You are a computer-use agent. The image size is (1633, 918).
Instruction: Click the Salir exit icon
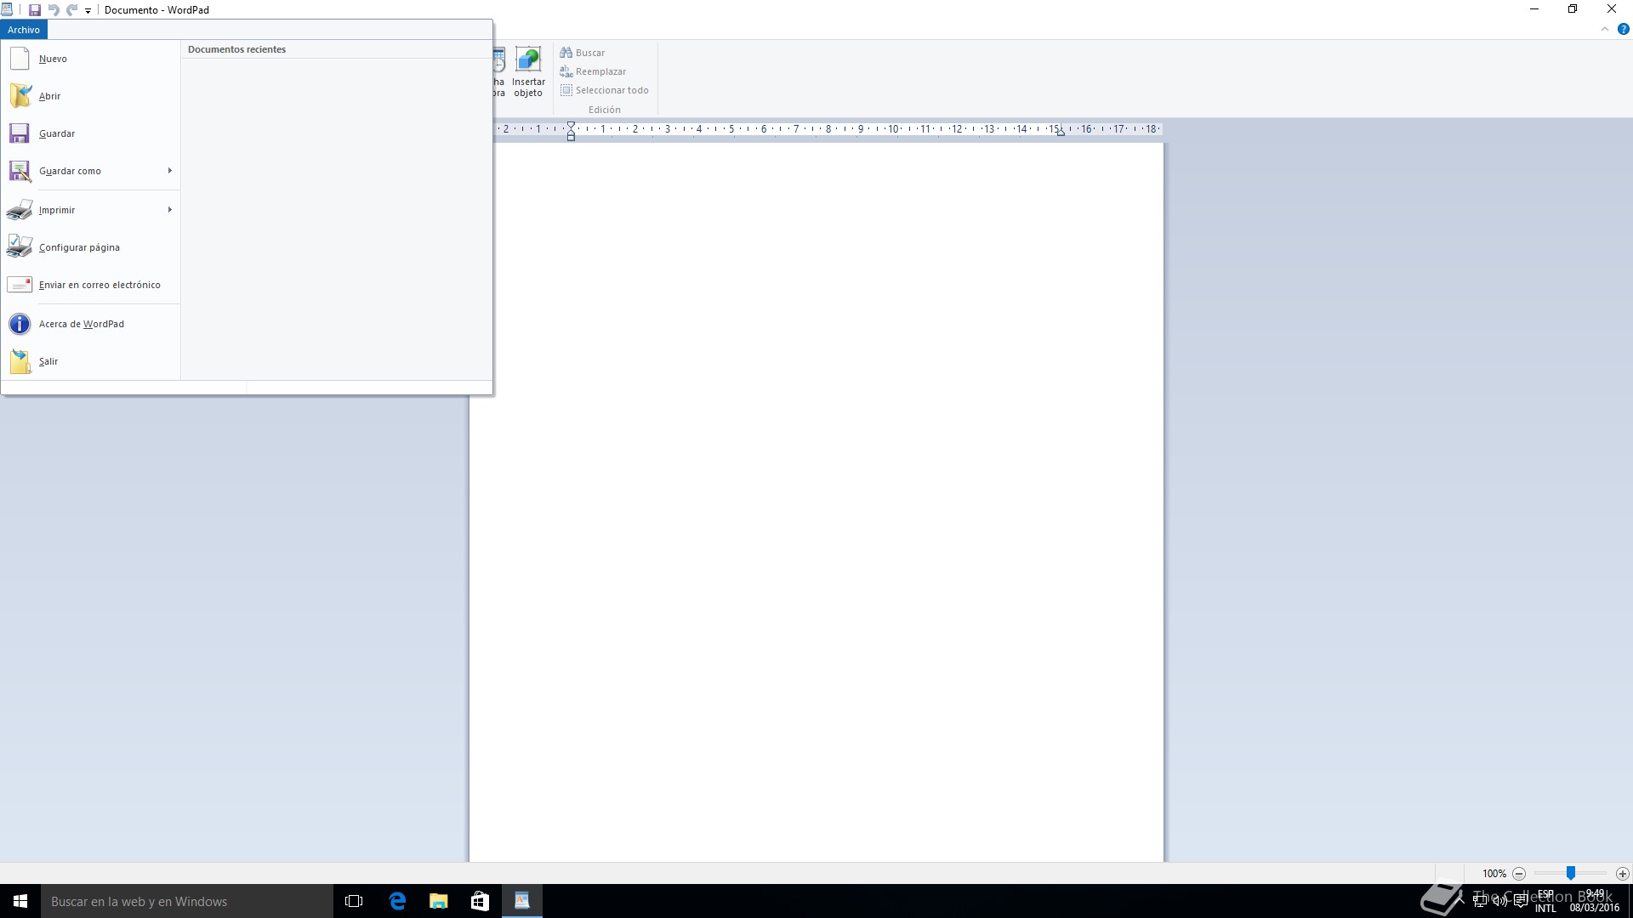coord(20,361)
